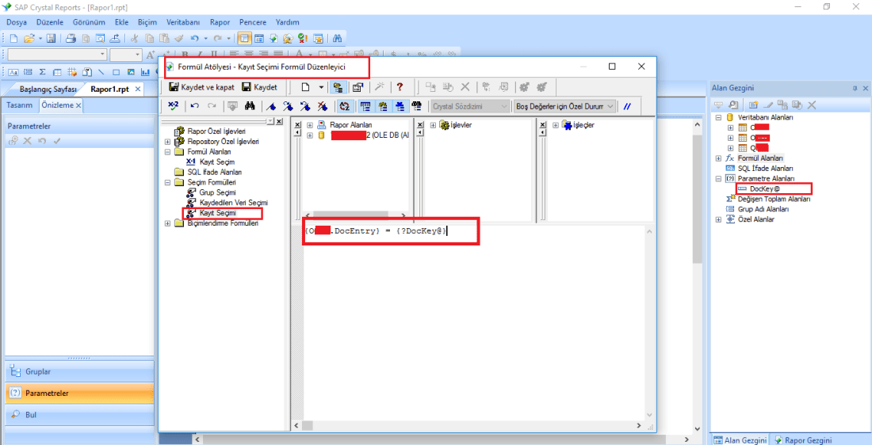Click the comment/uncomment (//) icon
Viewport: 872px width, 445px height.
pyautogui.click(x=628, y=106)
